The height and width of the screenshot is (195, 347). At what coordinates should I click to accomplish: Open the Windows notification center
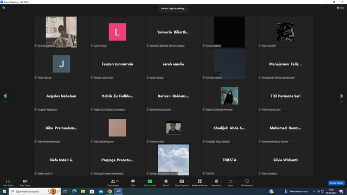[341, 191]
